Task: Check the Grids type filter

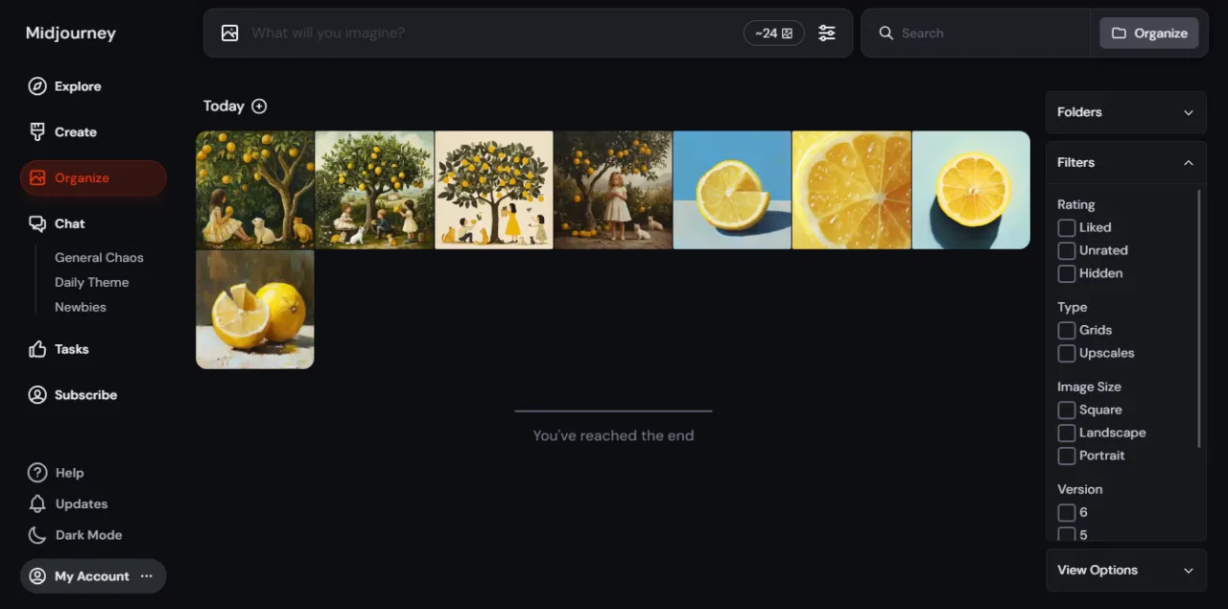Action: coord(1067,330)
